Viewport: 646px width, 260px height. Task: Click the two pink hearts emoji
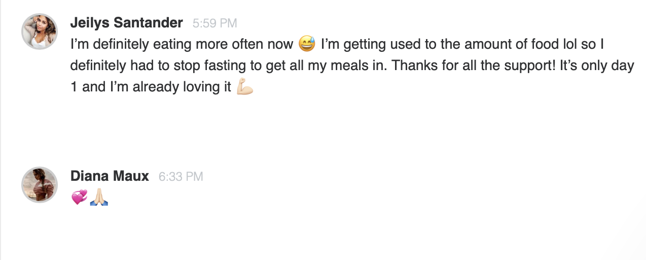79,197
